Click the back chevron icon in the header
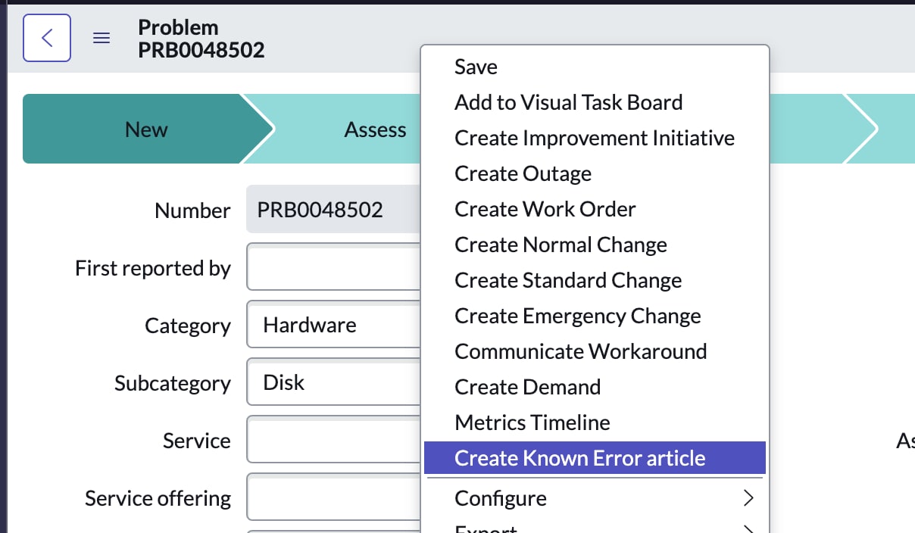The height and width of the screenshot is (533, 915). [x=47, y=37]
